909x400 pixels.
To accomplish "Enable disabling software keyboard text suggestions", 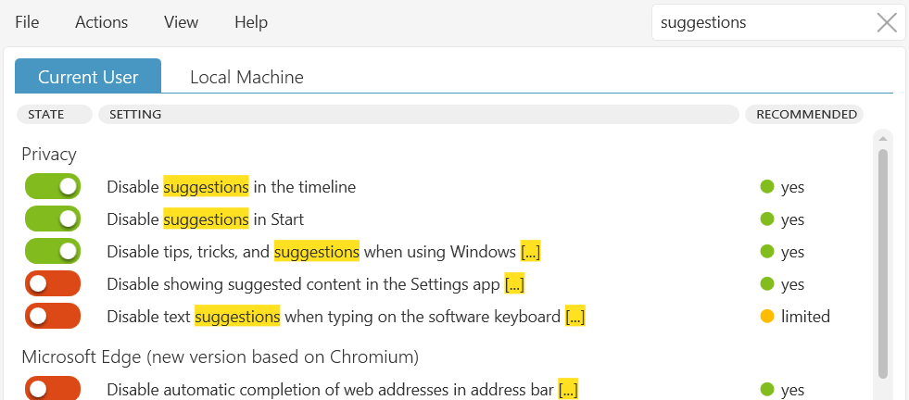I will 53,316.
